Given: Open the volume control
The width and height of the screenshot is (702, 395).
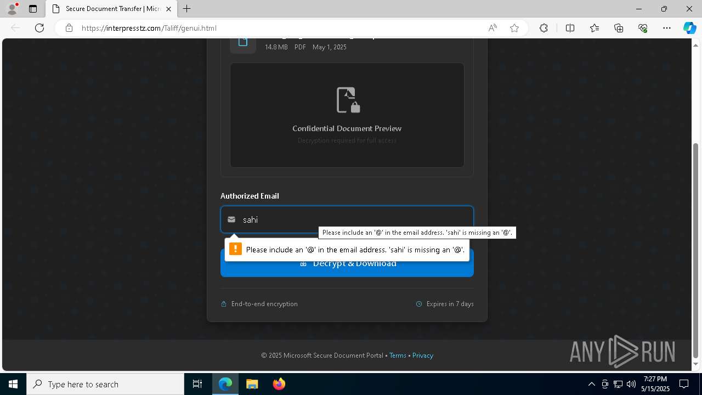Looking at the screenshot, I should (631, 384).
